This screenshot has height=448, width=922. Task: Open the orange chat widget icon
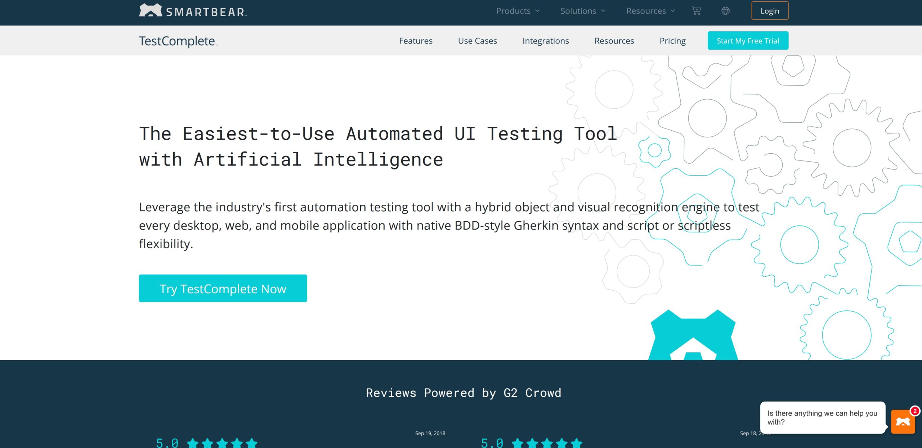(903, 422)
